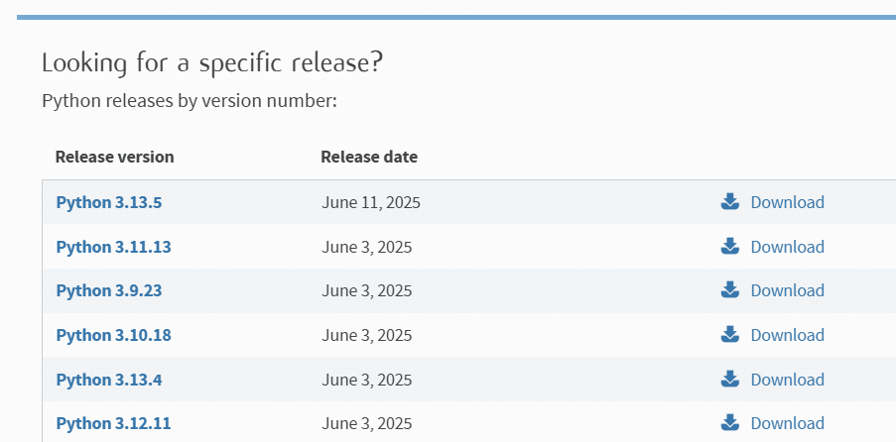Go to Python 3.9.23 release page

pos(108,290)
